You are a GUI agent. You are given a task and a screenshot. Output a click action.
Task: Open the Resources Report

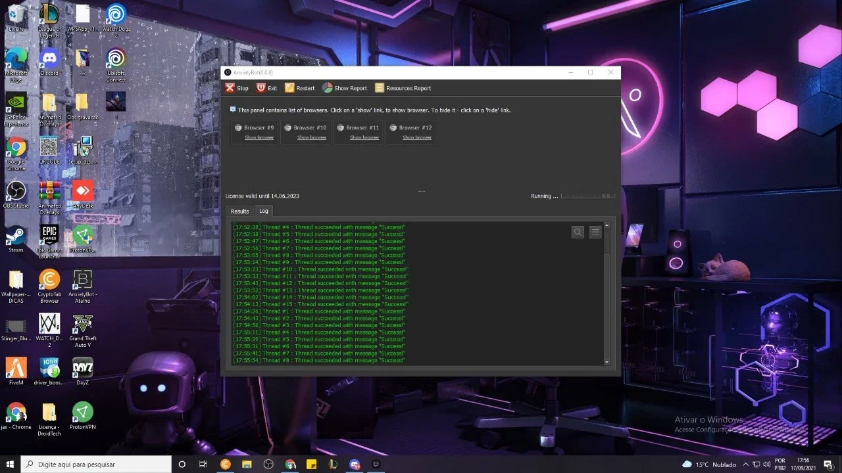coord(403,88)
